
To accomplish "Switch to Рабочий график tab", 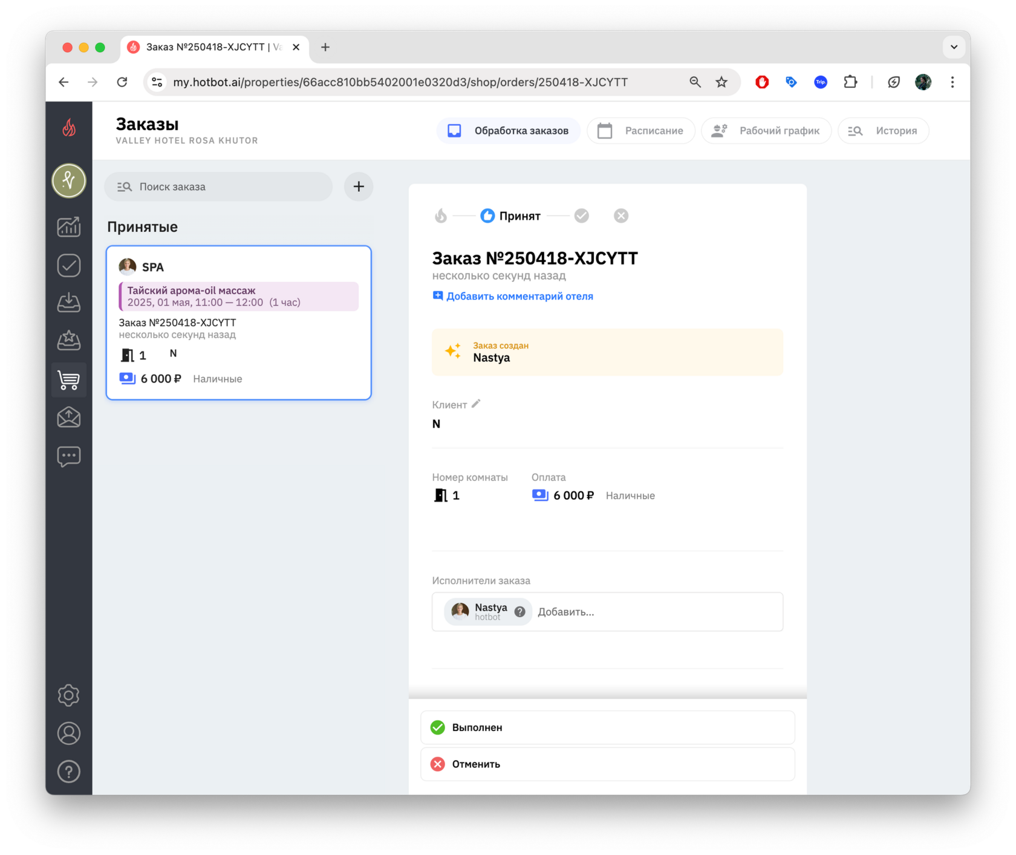I will pos(766,131).
